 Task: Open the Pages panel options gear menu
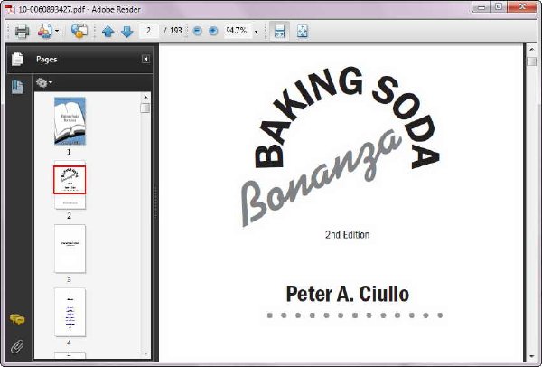[x=44, y=82]
